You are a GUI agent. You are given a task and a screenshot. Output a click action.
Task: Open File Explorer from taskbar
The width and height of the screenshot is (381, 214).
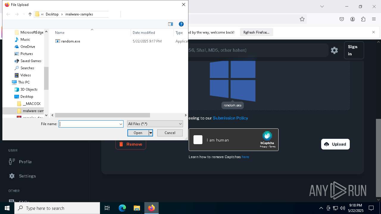(x=137, y=208)
